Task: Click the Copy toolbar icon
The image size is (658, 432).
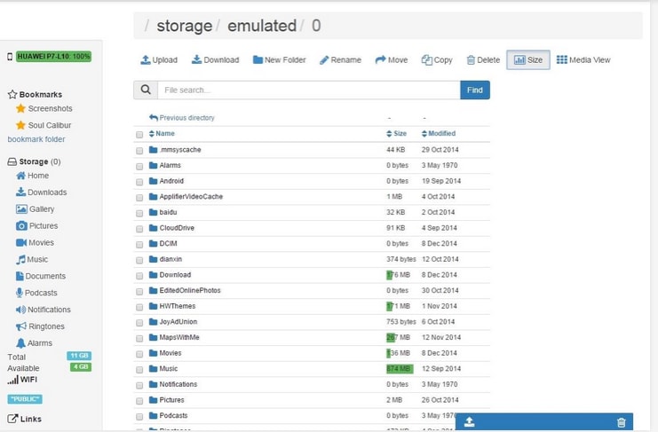Action: coord(427,60)
